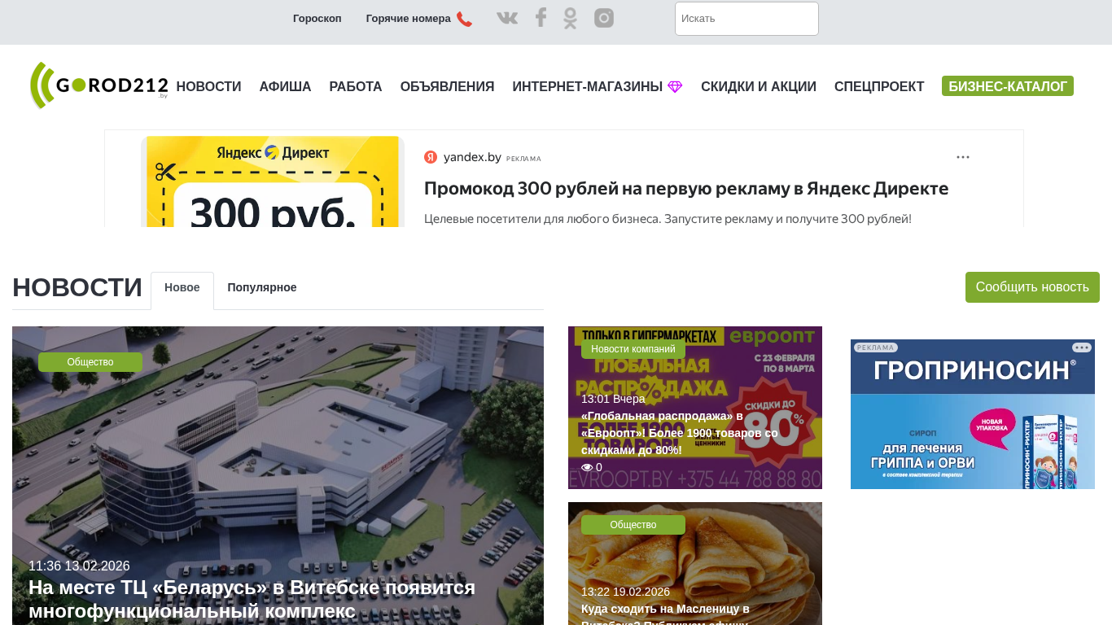Switch to the Популярное tab

click(x=262, y=287)
